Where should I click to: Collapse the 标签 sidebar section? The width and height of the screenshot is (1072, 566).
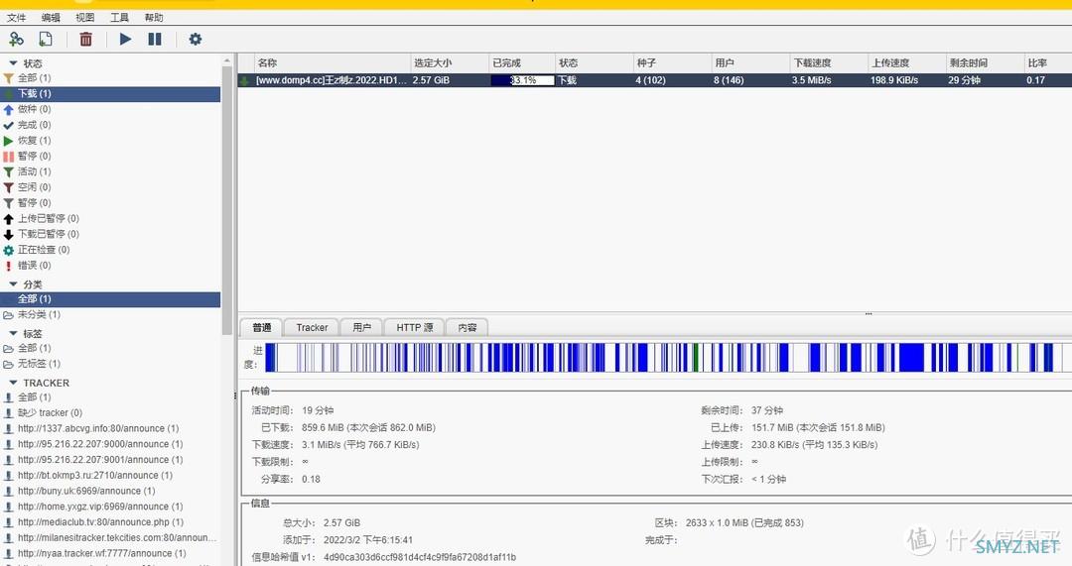point(13,333)
